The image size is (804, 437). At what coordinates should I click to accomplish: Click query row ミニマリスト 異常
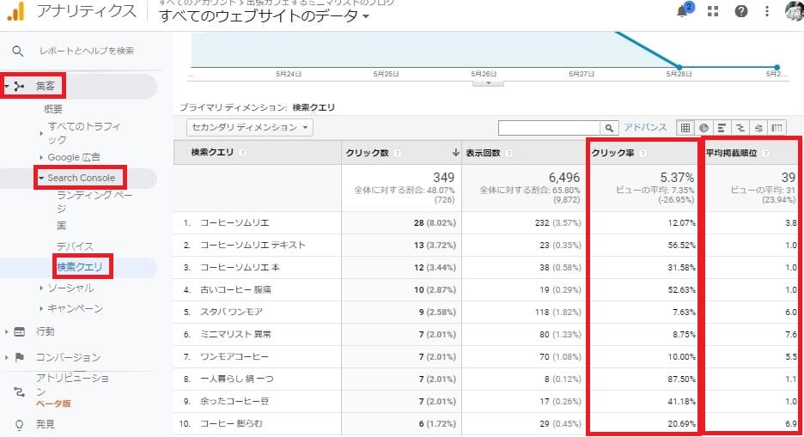click(x=236, y=334)
